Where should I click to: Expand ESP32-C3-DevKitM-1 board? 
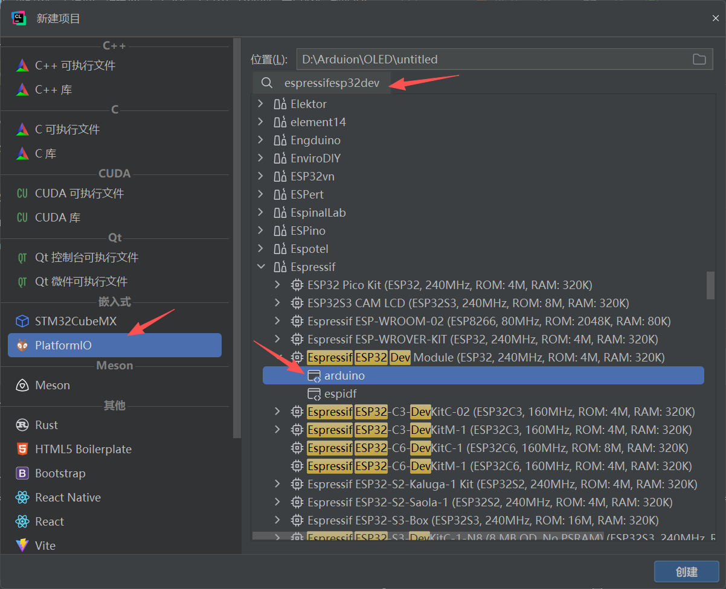pyautogui.click(x=277, y=430)
